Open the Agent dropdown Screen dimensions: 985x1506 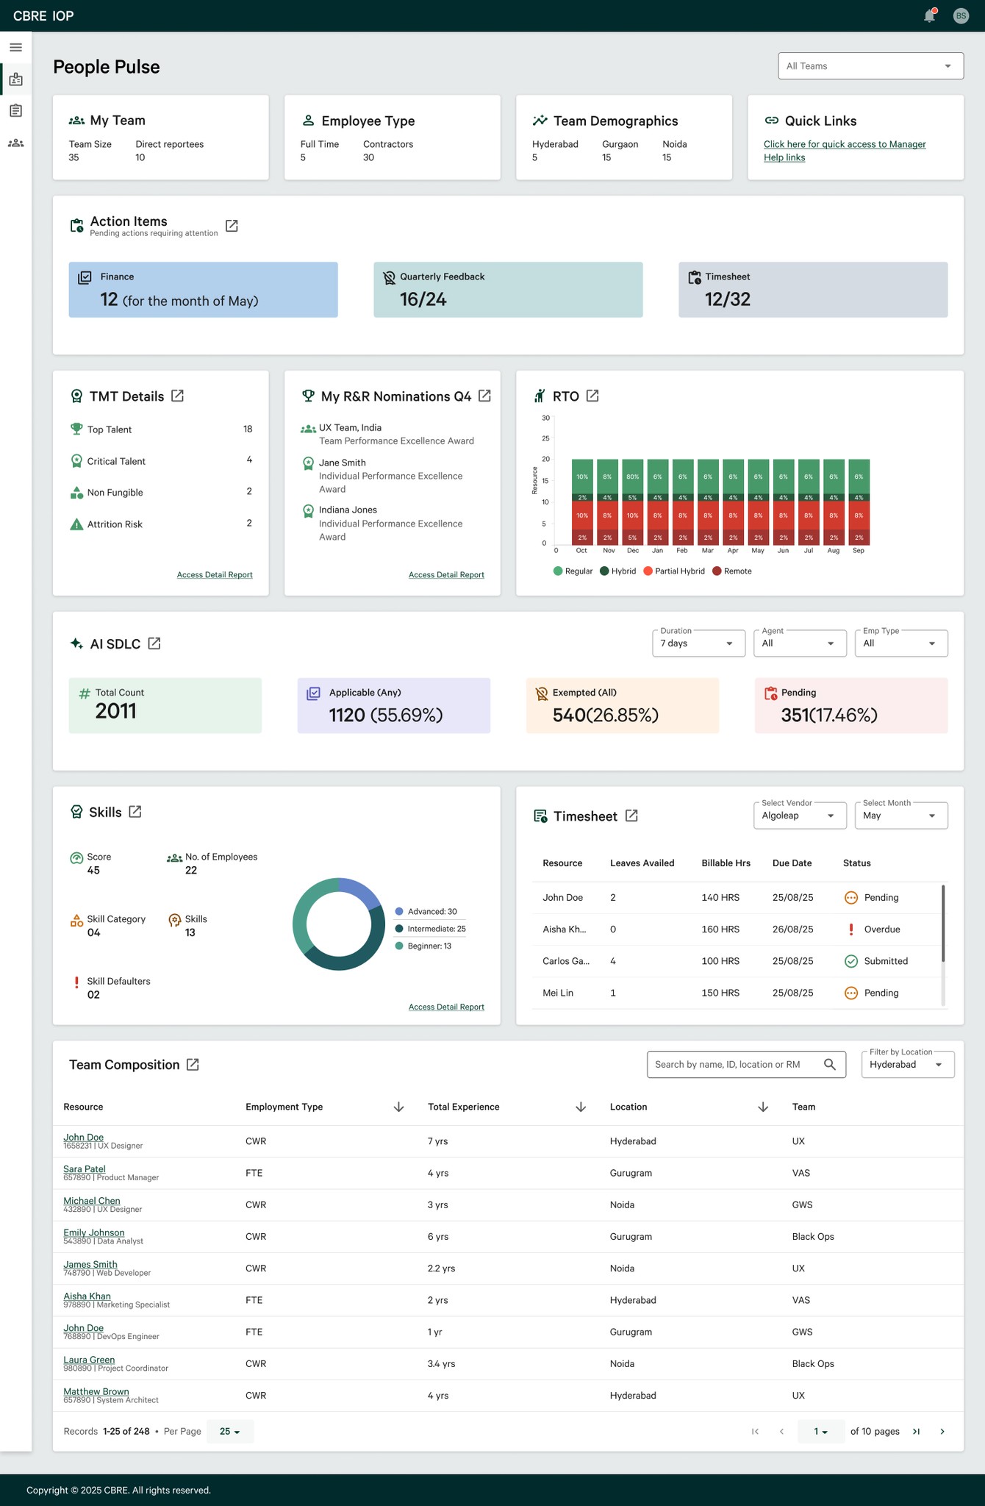[800, 643]
